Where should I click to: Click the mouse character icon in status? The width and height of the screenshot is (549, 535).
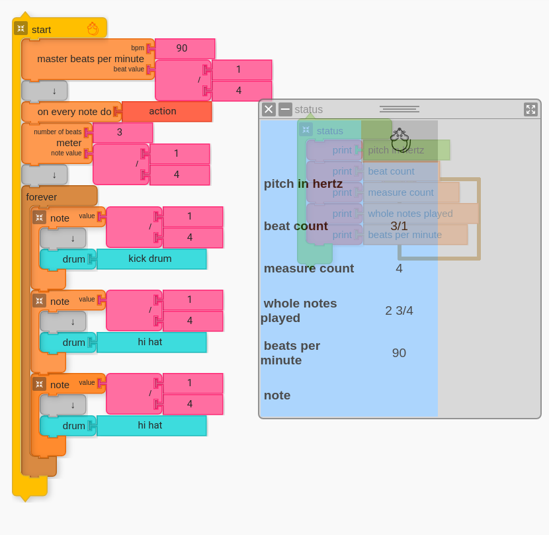(x=400, y=140)
